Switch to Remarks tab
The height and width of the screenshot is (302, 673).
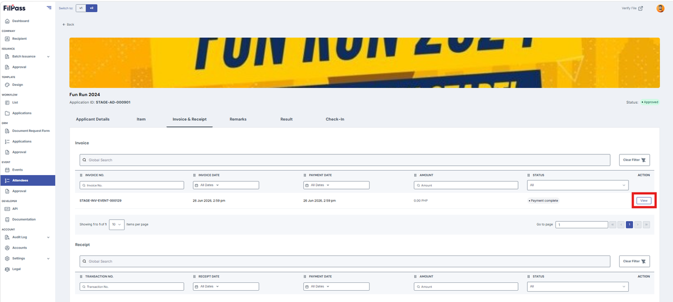coord(238,119)
